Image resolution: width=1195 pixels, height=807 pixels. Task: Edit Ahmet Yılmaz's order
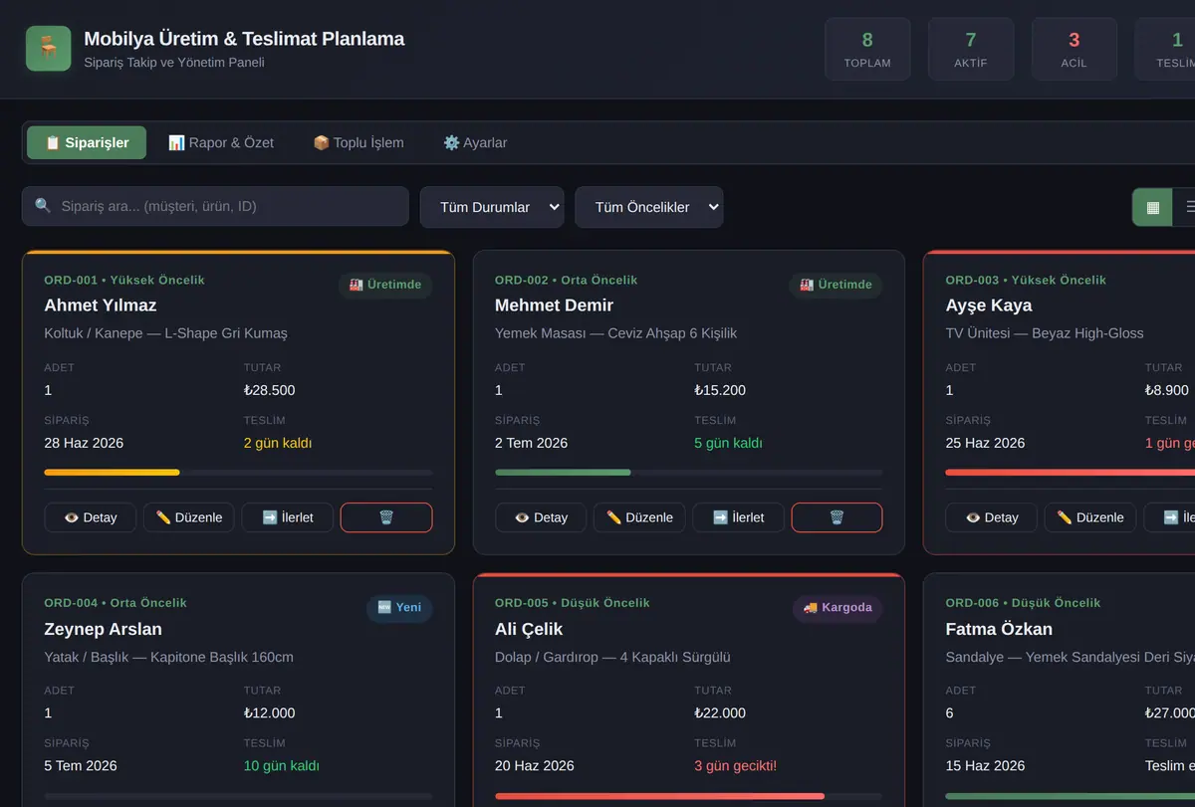pos(189,517)
